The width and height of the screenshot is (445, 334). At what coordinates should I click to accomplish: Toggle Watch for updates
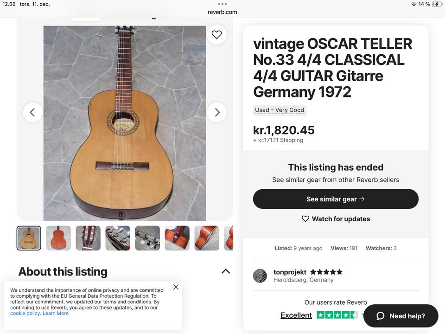coord(336,219)
